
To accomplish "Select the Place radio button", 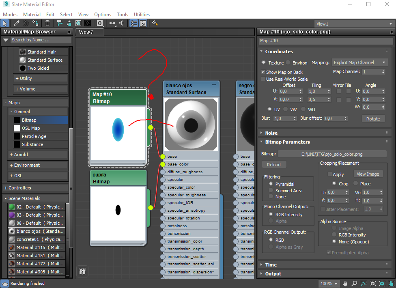I will [356, 183].
